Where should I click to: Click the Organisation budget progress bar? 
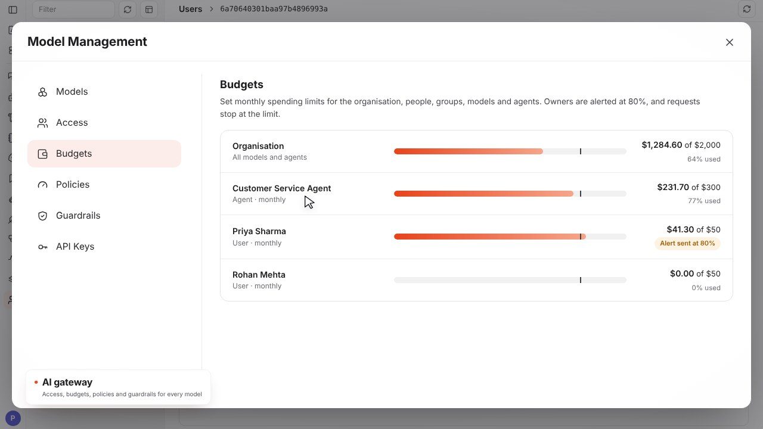tap(510, 151)
